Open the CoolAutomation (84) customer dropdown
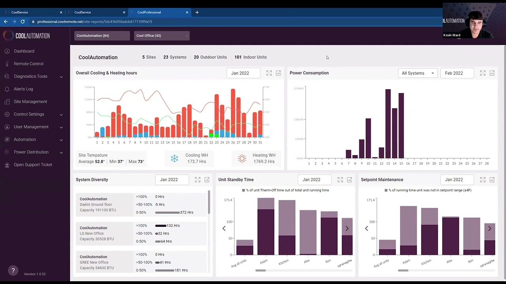 (102, 35)
